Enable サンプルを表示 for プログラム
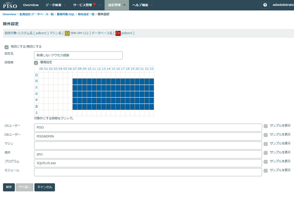 [265, 161]
